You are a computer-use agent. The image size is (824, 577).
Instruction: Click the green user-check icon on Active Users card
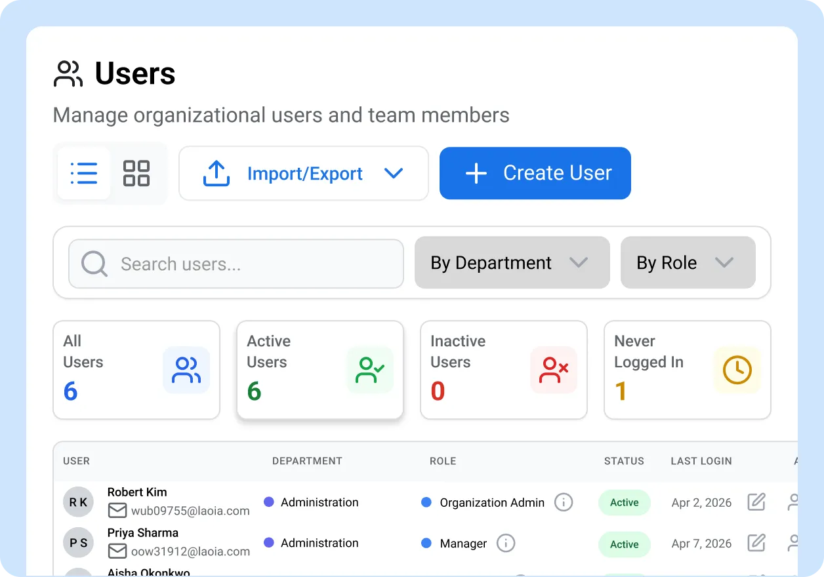click(370, 370)
